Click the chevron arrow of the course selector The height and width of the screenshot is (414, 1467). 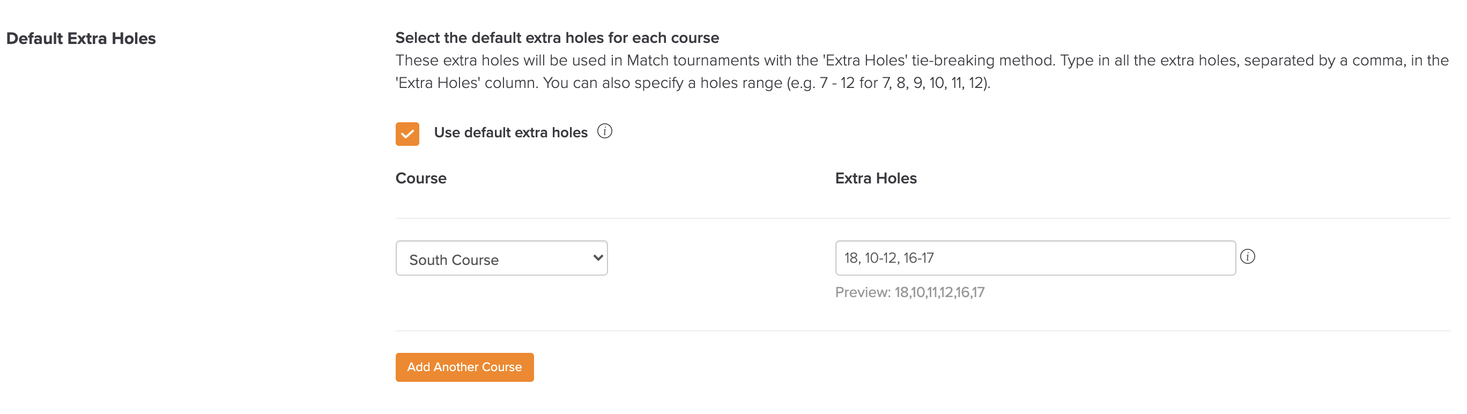pyautogui.click(x=597, y=258)
